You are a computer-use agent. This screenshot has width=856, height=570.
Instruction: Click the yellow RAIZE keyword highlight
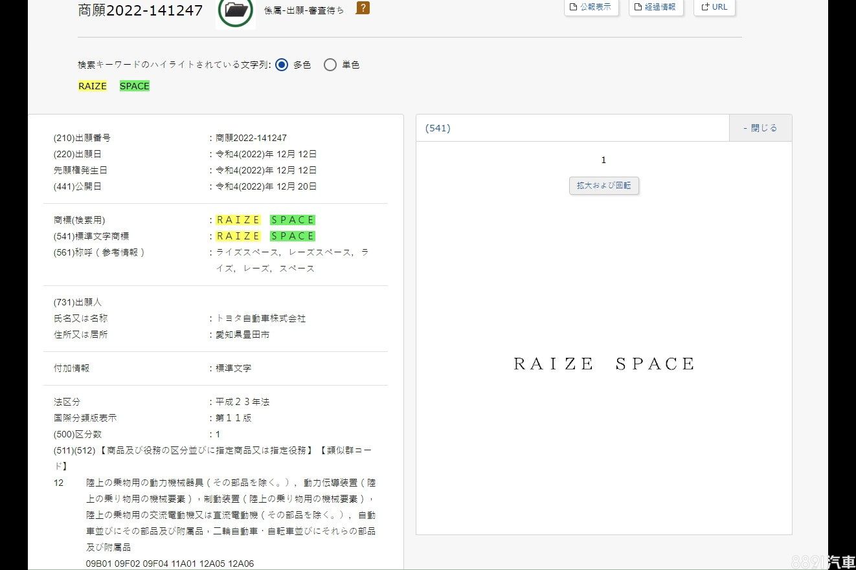pyautogui.click(x=93, y=86)
